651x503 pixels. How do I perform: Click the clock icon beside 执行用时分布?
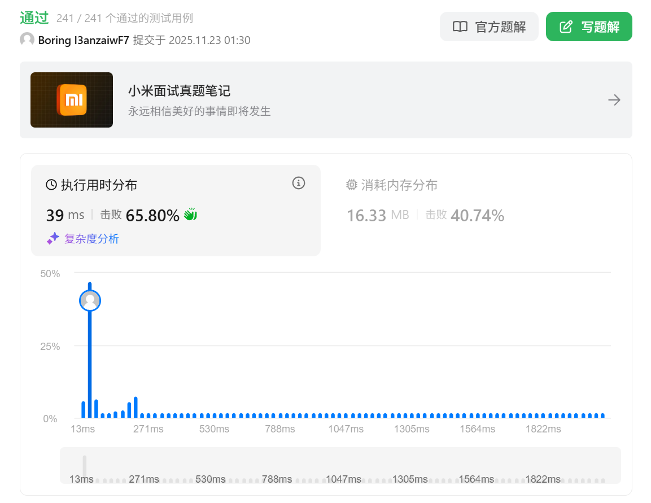pos(51,185)
